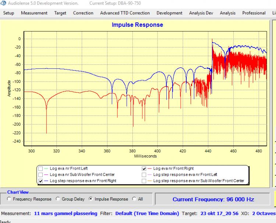Select the Group Delay chart view

[x=58, y=199]
